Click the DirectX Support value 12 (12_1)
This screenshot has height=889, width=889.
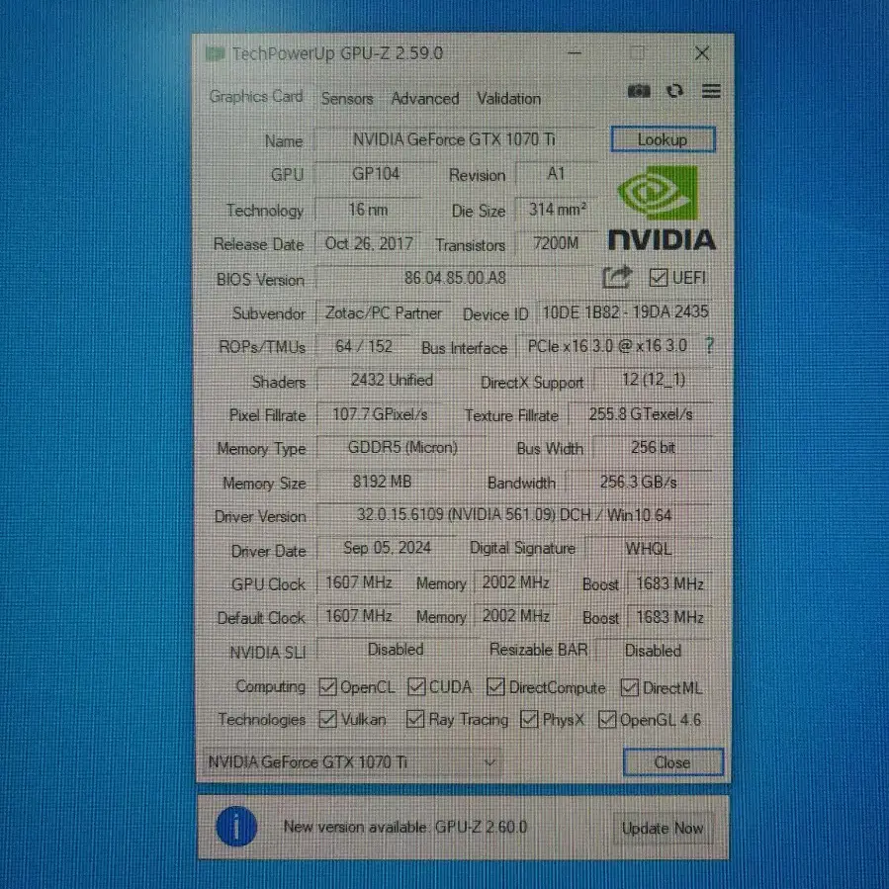[x=653, y=380]
